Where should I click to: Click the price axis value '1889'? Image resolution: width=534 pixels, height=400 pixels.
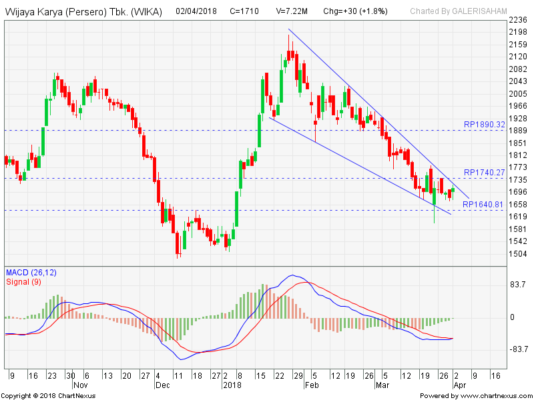pyautogui.click(x=518, y=131)
